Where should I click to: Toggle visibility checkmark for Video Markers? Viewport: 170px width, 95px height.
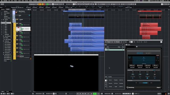coord(2,13)
